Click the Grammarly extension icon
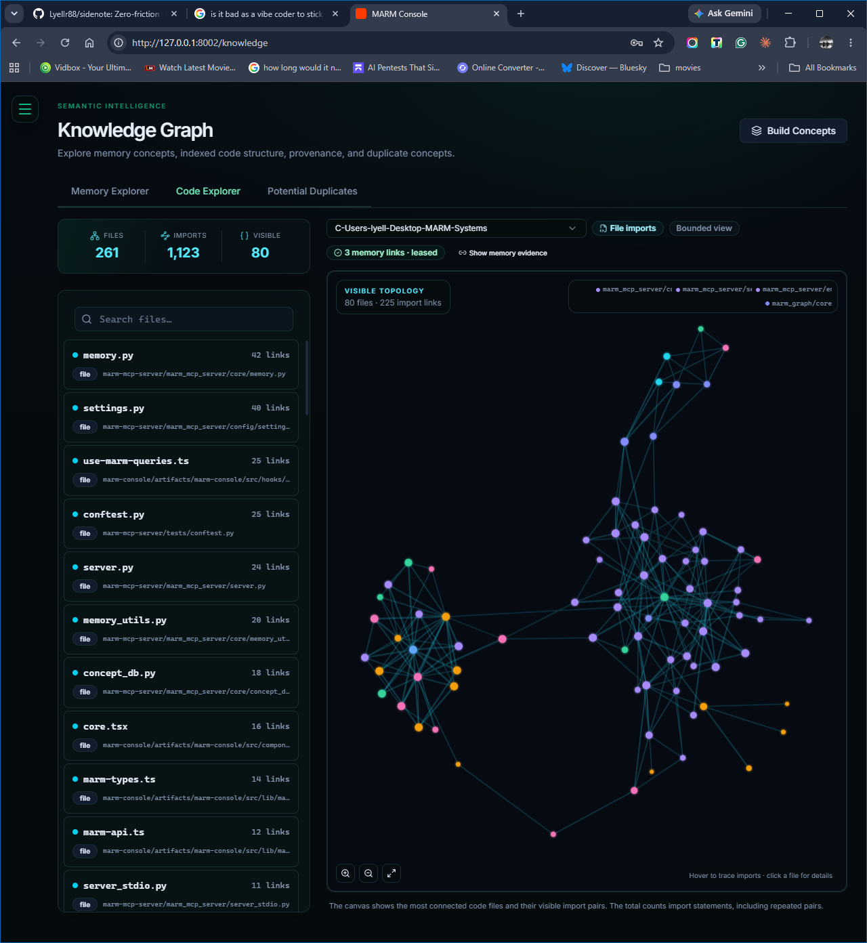 click(x=741, y=43)
